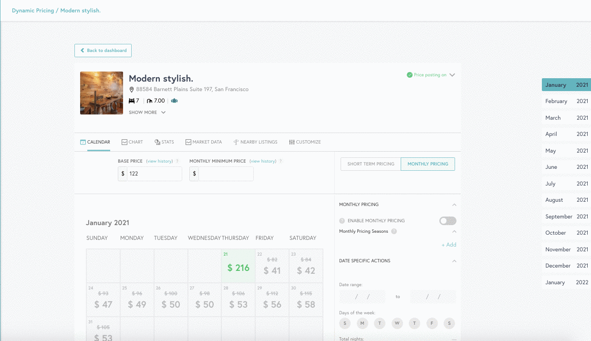The width and height of the screenshot is (591, 341).
Task: Click the Date range end field
Action: point(433,297)
